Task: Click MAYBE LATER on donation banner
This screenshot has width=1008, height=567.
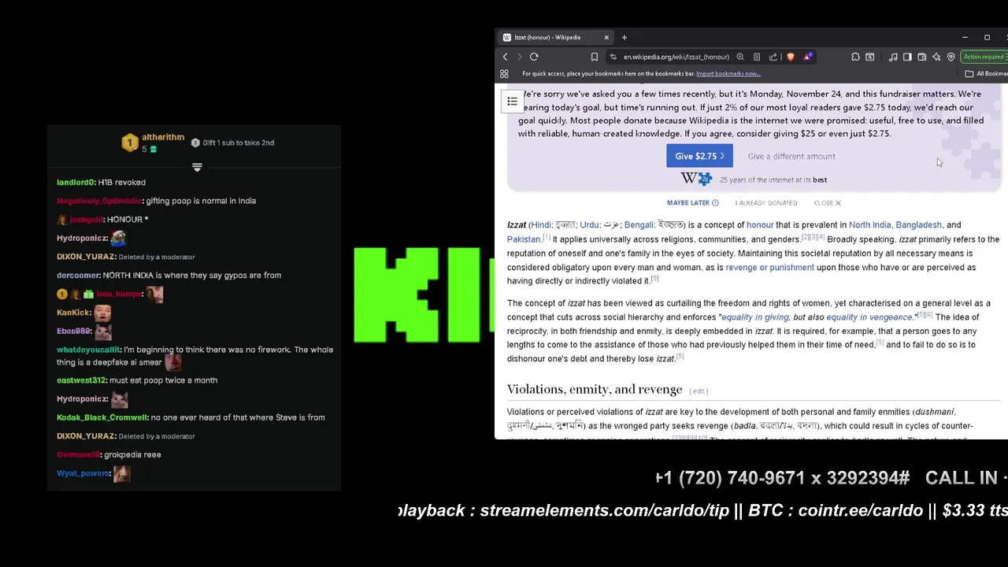Action: pyautogui.click(x=692, y=203)
